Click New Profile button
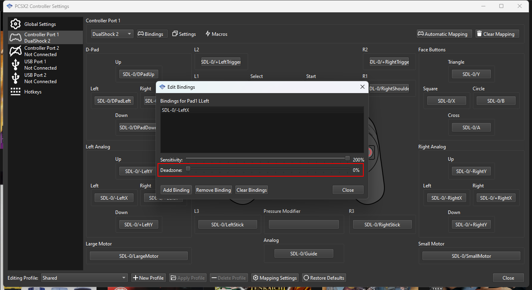Image resolution: width=532 pixels, height=290 pixels. pos(148,278)
